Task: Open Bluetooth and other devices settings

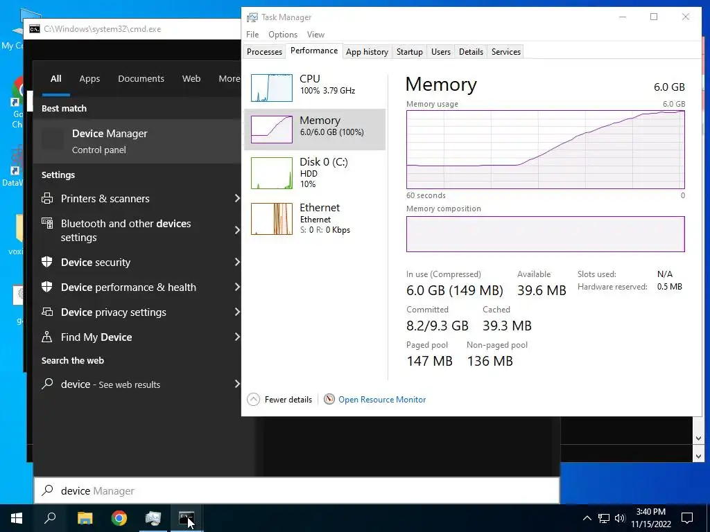Action: pyautogui.click(x=137, y=230)
